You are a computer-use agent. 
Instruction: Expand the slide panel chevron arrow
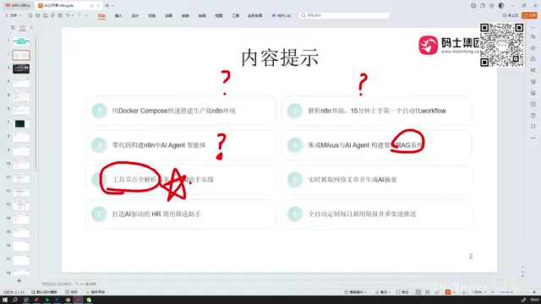pyautogui.click(x=31, y=28)
